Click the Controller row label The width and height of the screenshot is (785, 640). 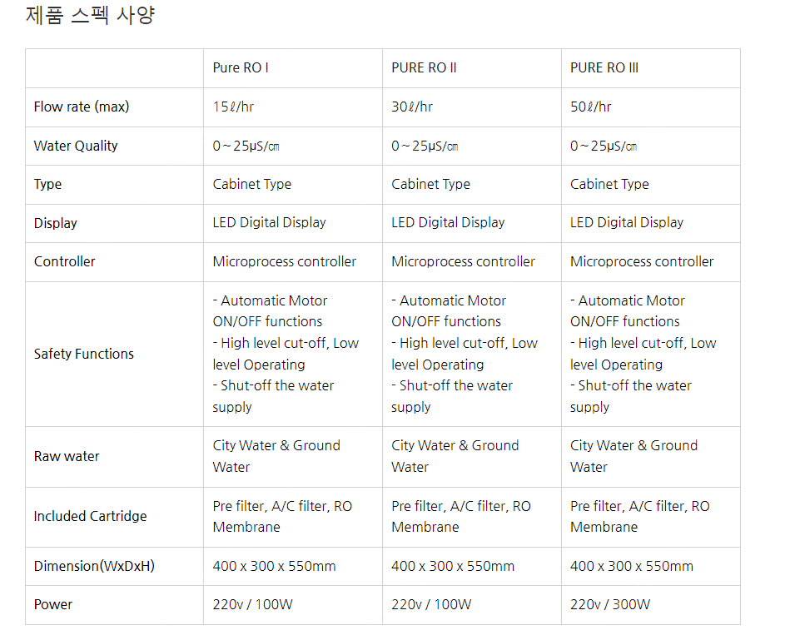coord(65,261)
